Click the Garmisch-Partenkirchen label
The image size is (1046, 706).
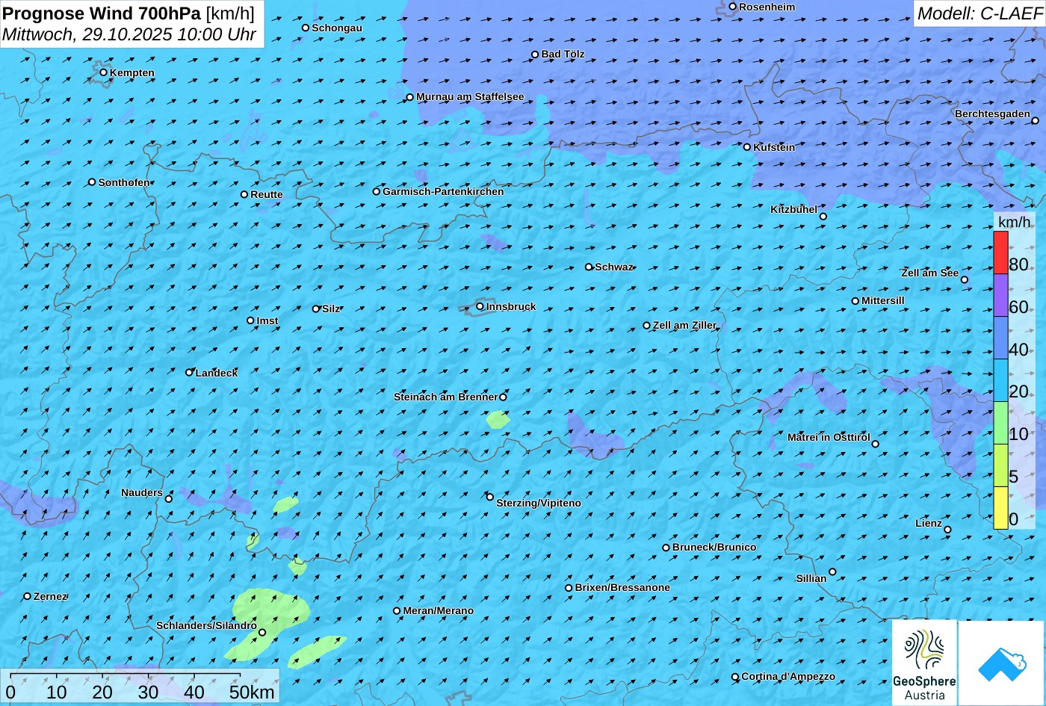click(443, 191)
